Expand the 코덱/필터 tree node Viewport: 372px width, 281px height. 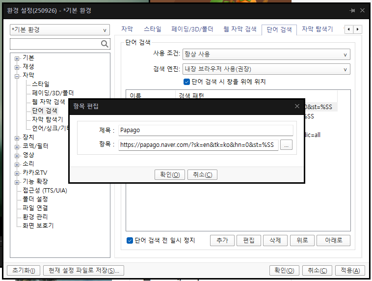click(x=17, y=147)
